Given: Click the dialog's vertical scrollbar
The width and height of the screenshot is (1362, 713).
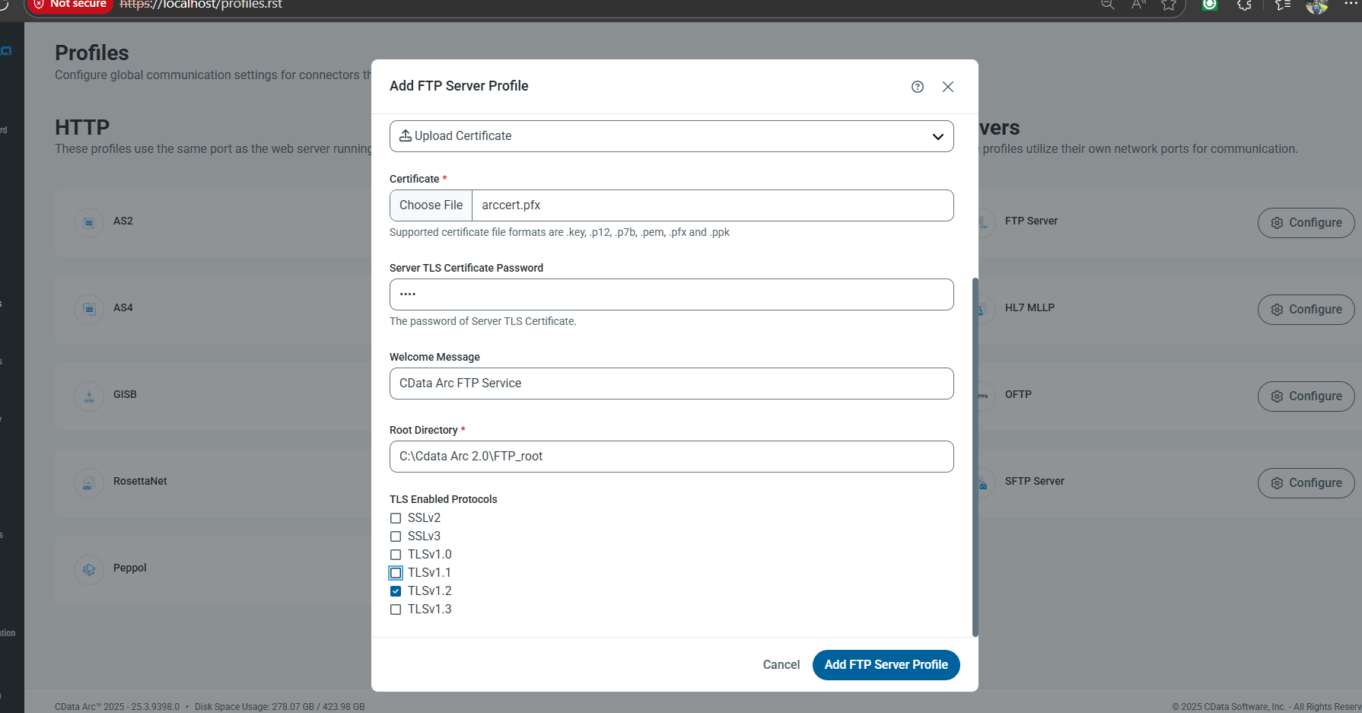Looking at the screenshot, I should pos(975,457).
